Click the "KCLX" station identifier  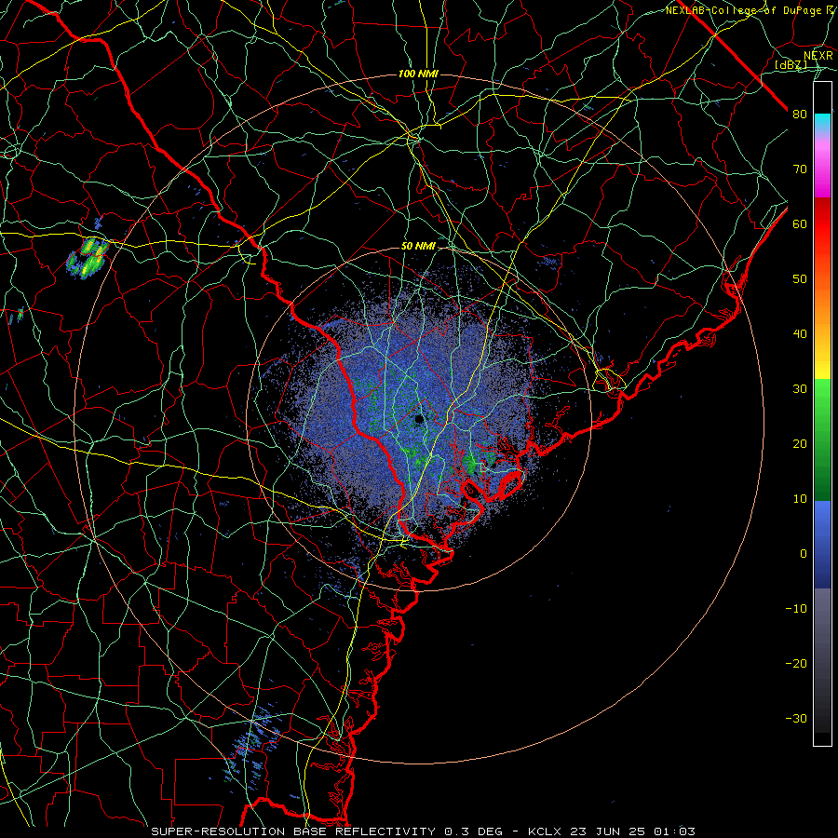tap(544, 831)
